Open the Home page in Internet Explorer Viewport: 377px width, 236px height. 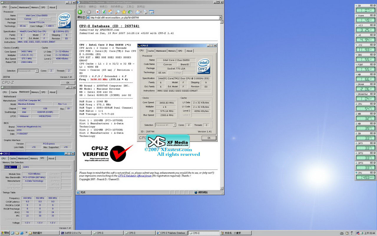[110, 12]
